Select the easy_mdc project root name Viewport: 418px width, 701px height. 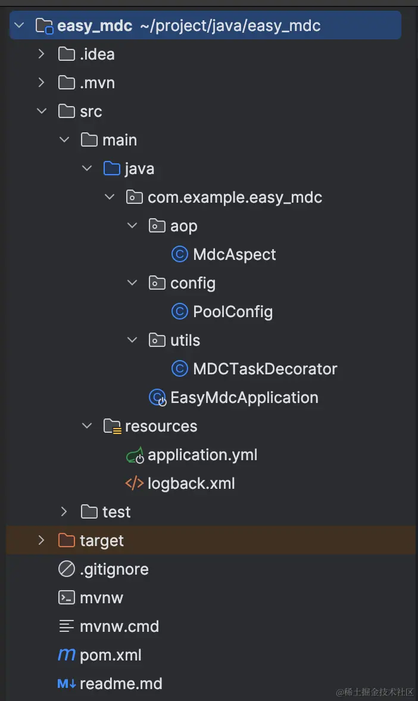95,26
